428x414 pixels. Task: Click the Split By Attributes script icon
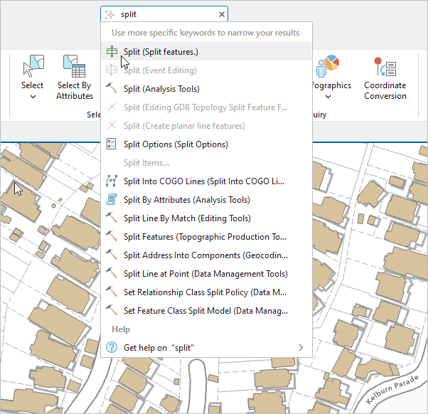[112, 200]
